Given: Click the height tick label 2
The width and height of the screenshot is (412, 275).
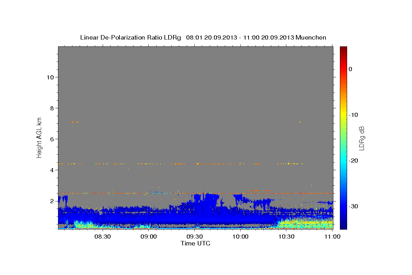Looking at the screenshot, I should point(52,201).
